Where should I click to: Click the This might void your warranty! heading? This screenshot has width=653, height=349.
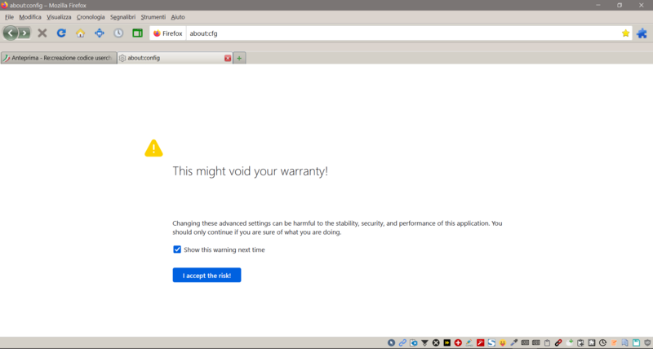(251, 171)
